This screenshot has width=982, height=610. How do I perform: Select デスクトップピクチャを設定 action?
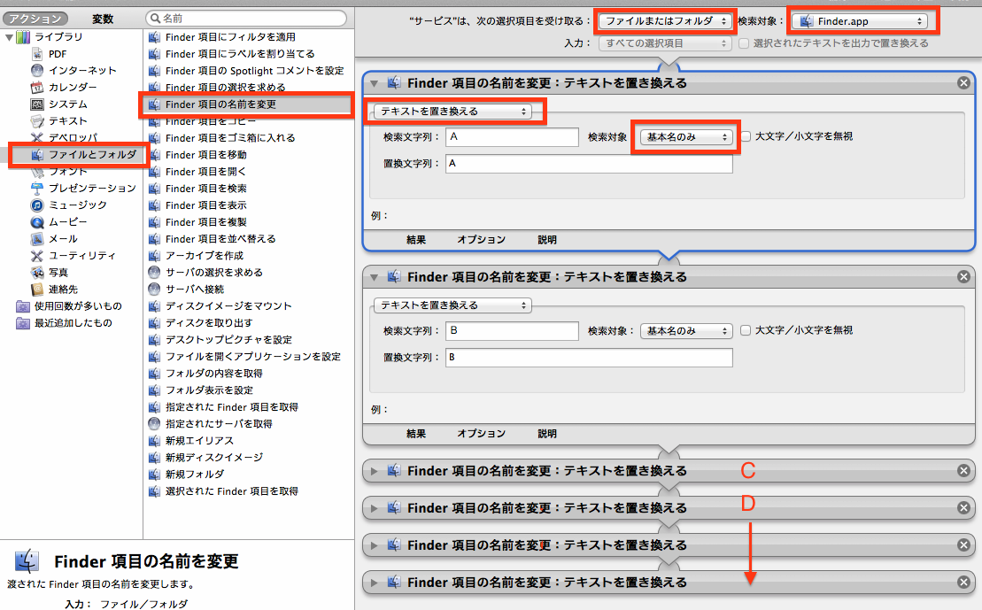pos(249,339)
